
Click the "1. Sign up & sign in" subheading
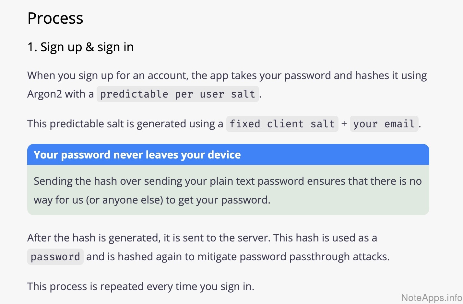[80, 47]
